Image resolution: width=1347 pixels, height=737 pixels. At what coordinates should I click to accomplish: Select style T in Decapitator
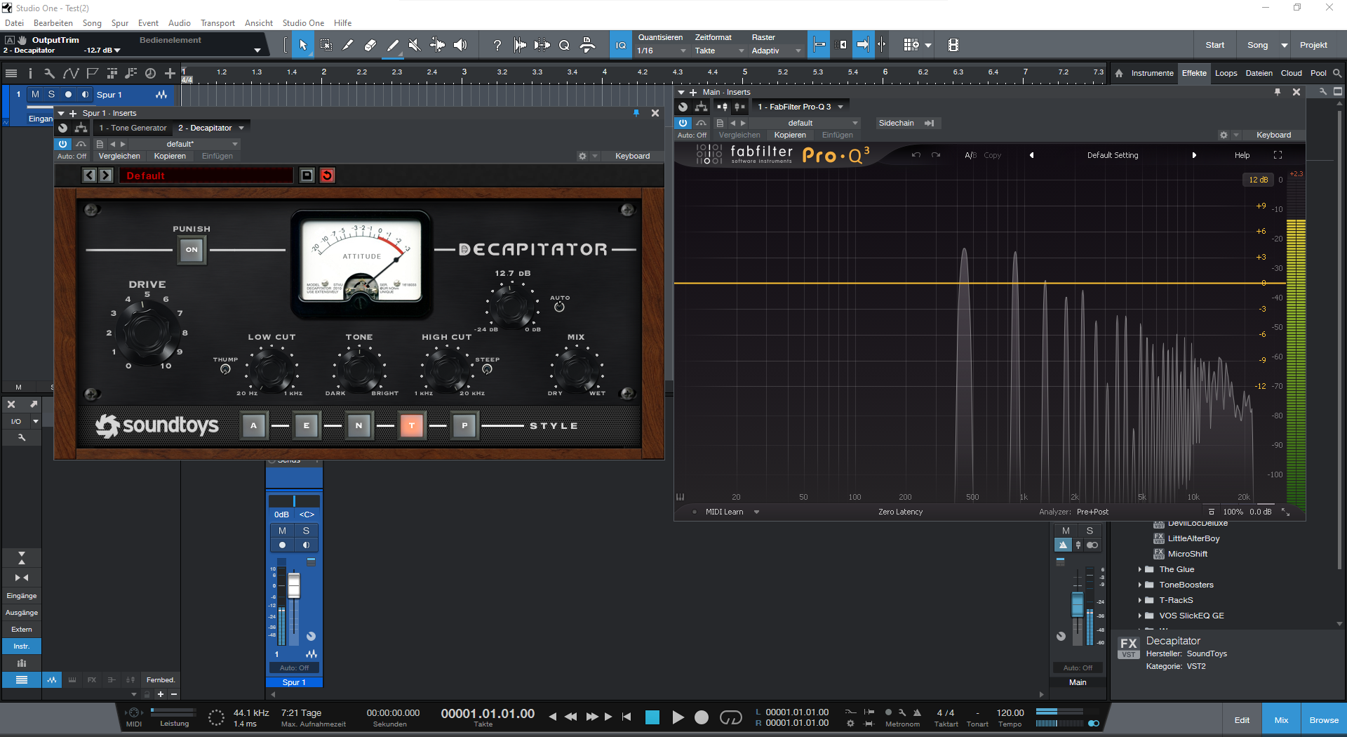pos(412,425)
